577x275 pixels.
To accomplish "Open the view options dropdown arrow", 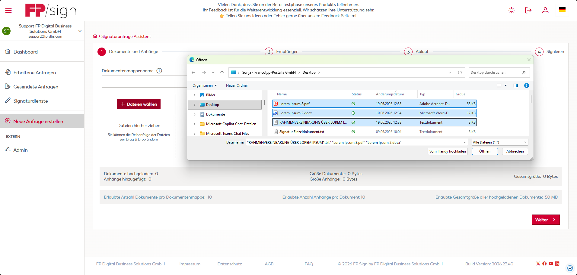I will tap(506, 85).
